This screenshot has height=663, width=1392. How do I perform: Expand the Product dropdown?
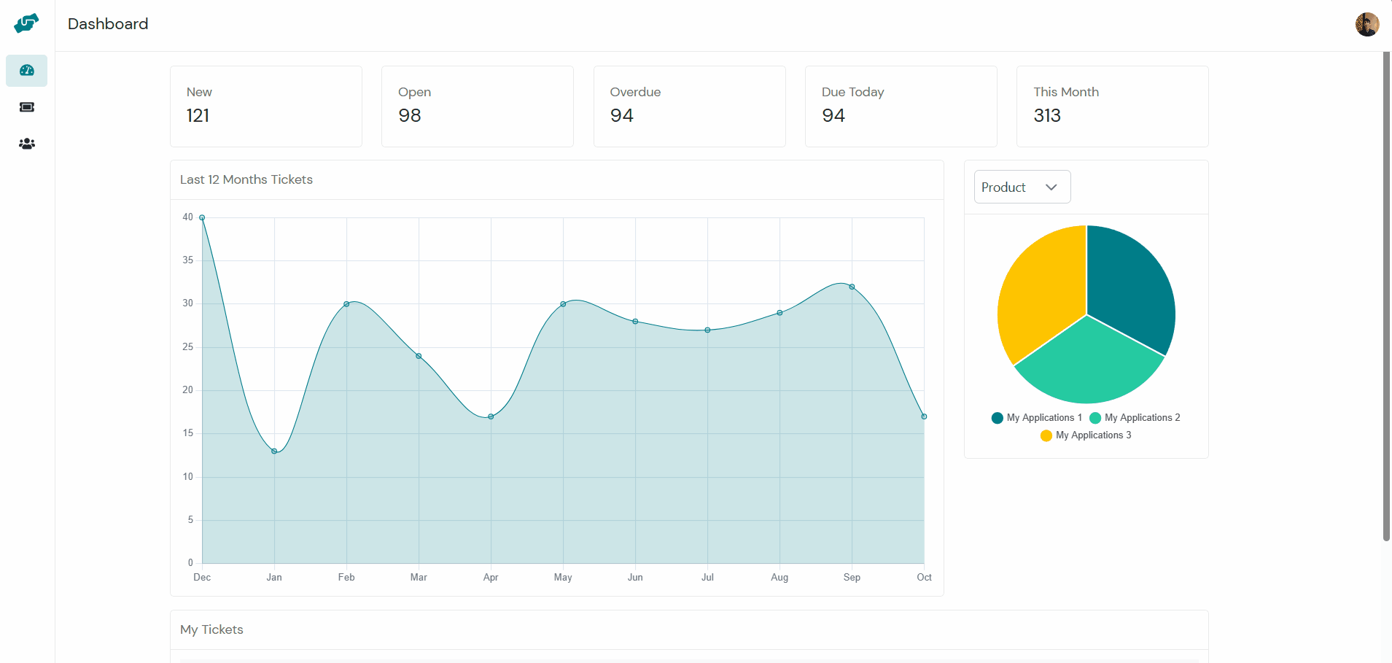coord(1022,187)
